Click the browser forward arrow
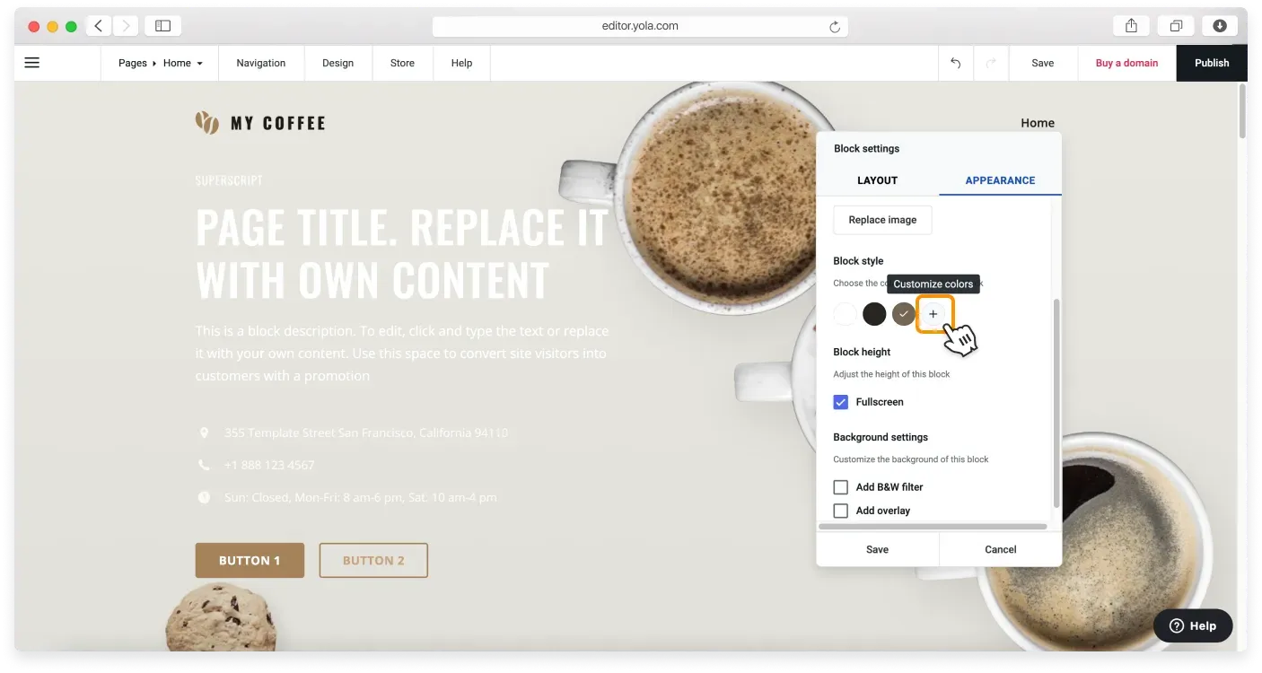 tap(125, 26)
